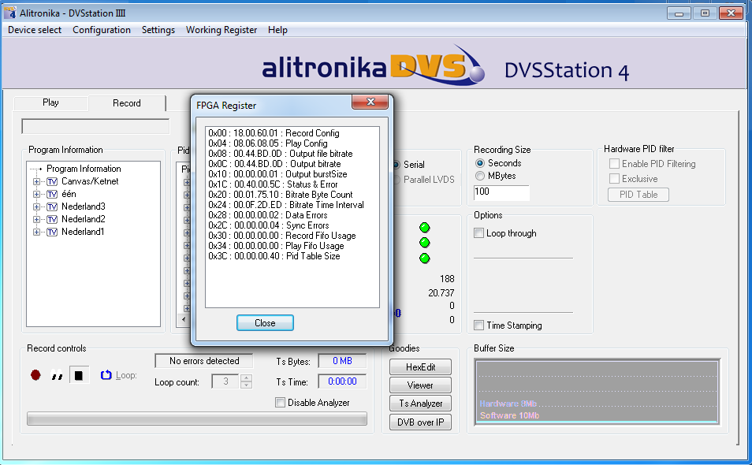Click the TV icon beside Canvas/Ketnet
The width and height of the screenshot is (752, 465).
[52, 181]
